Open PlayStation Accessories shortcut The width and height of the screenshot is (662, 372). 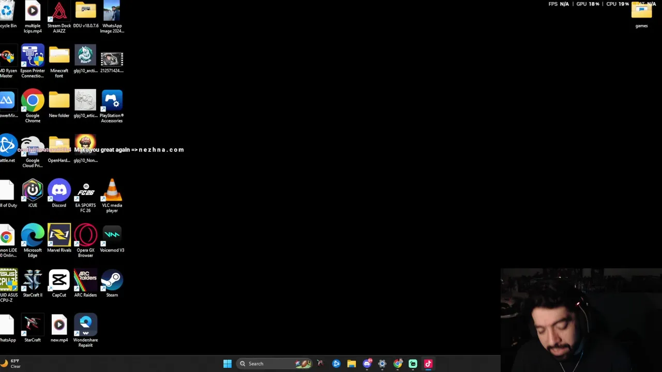coord(112,106)
